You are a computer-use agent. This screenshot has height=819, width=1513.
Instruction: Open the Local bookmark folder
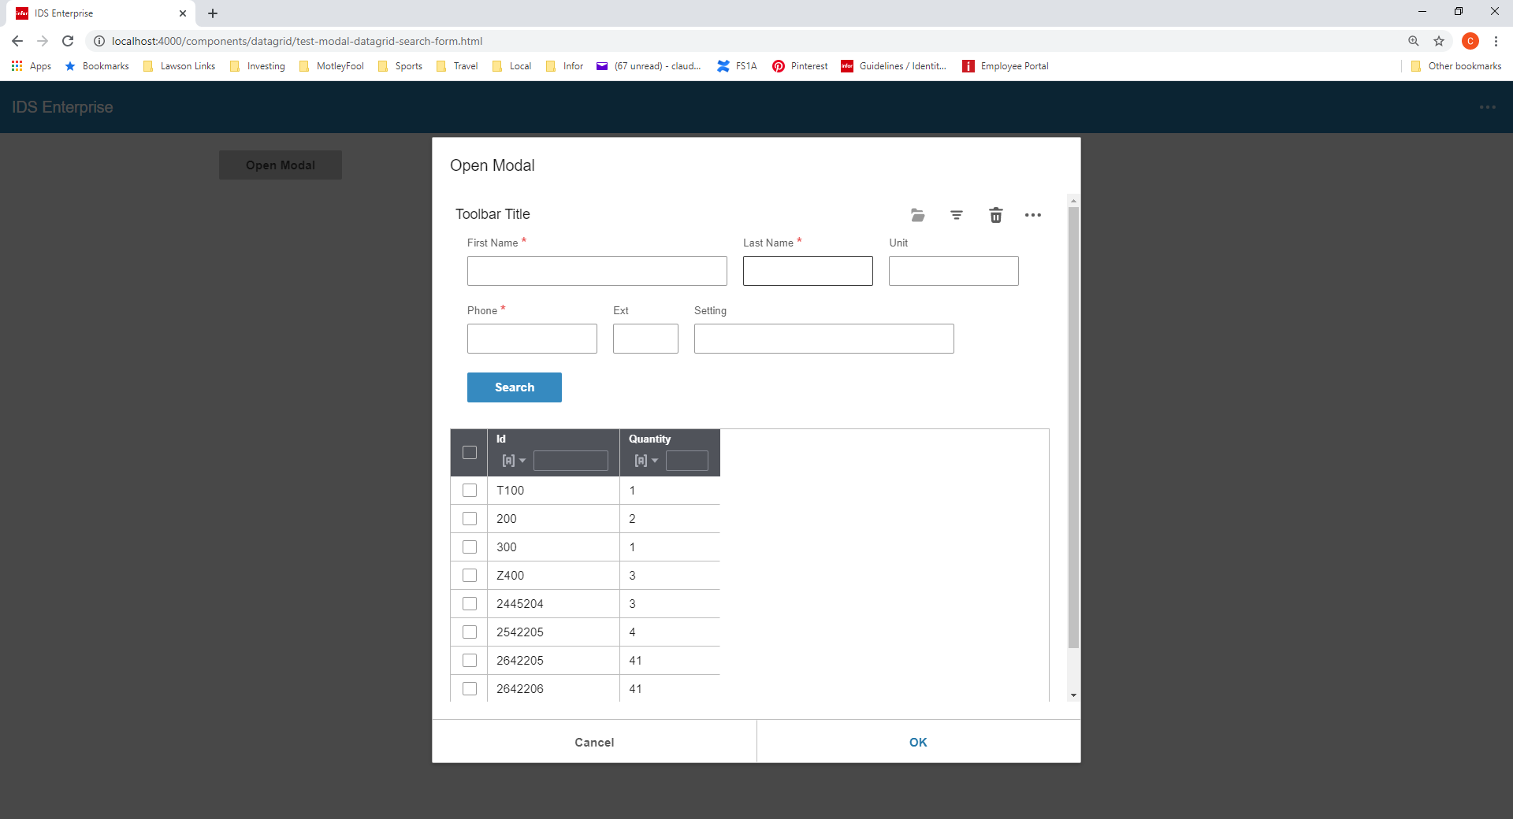pos(512,66)
